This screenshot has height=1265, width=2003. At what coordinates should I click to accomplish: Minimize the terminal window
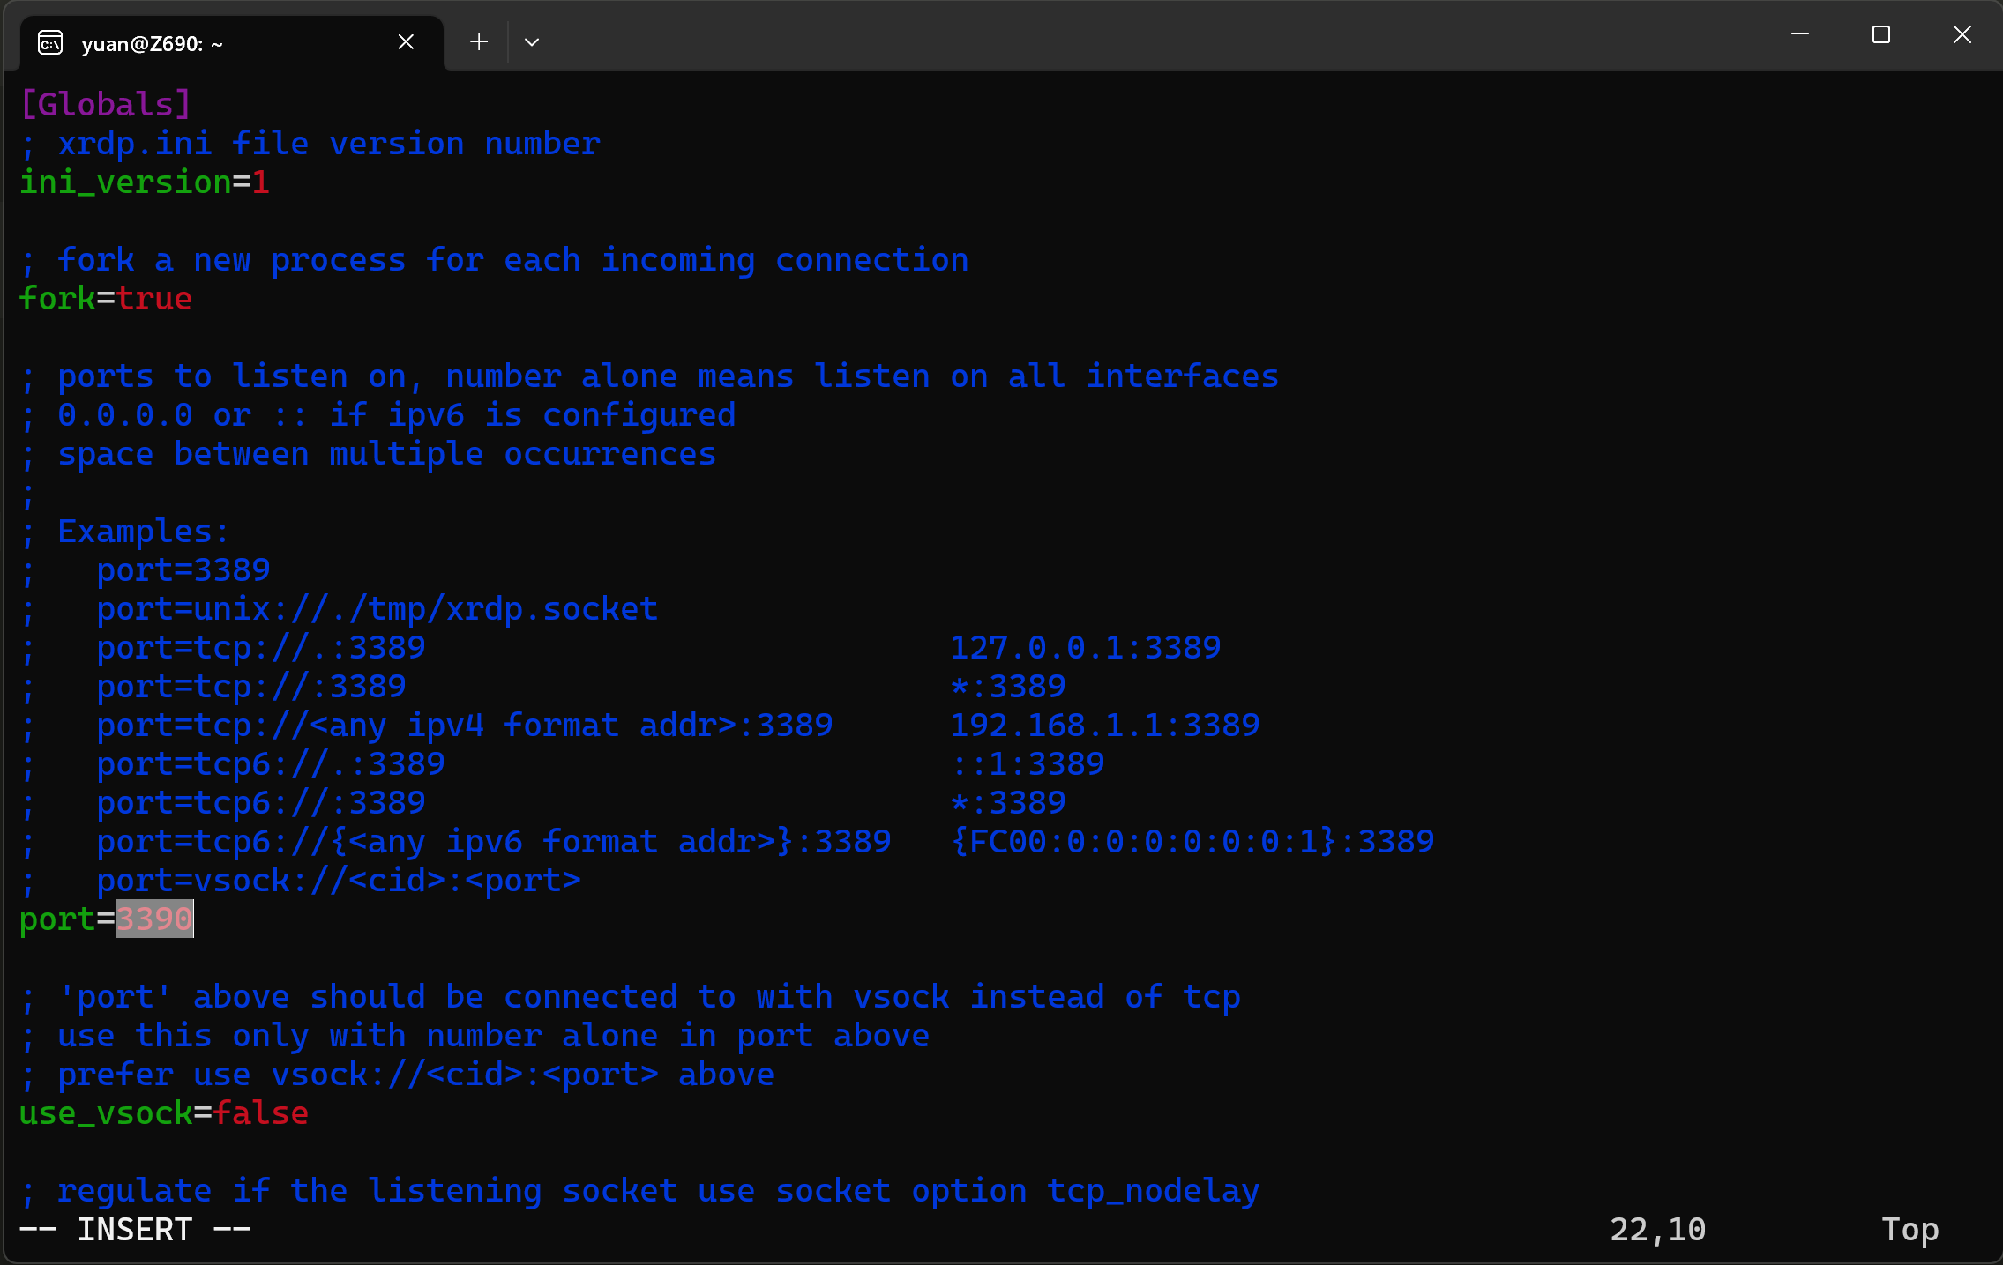tap(1800, 34)
